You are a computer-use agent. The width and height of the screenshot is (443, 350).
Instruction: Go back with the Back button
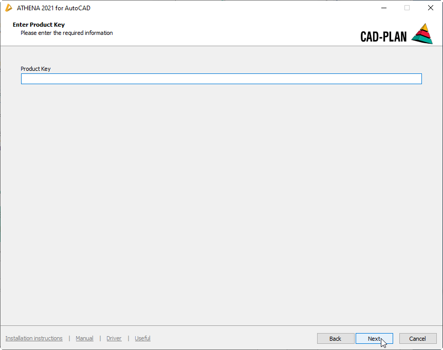pos(335,339)
